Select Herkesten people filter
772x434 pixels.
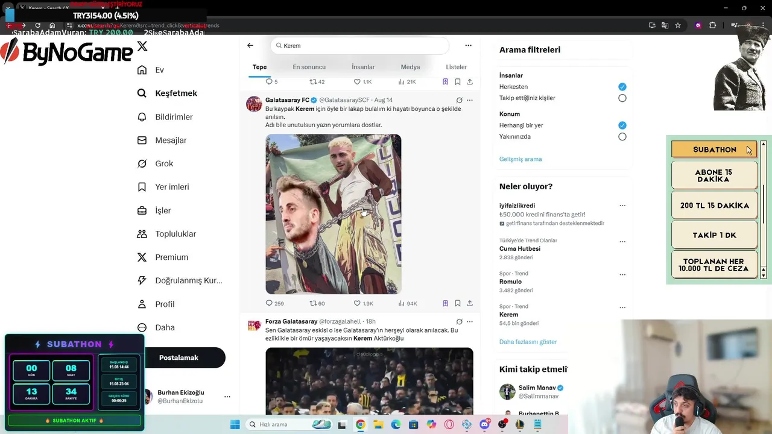click(x=622, y=87)
